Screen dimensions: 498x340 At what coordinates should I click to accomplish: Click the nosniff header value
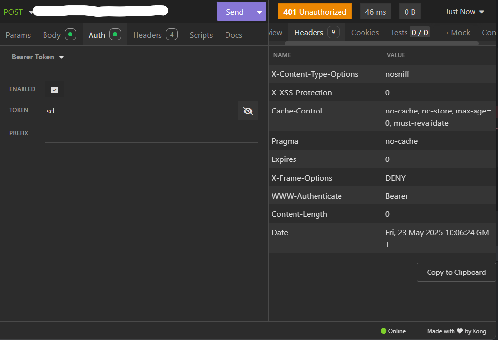pos(397,74)
